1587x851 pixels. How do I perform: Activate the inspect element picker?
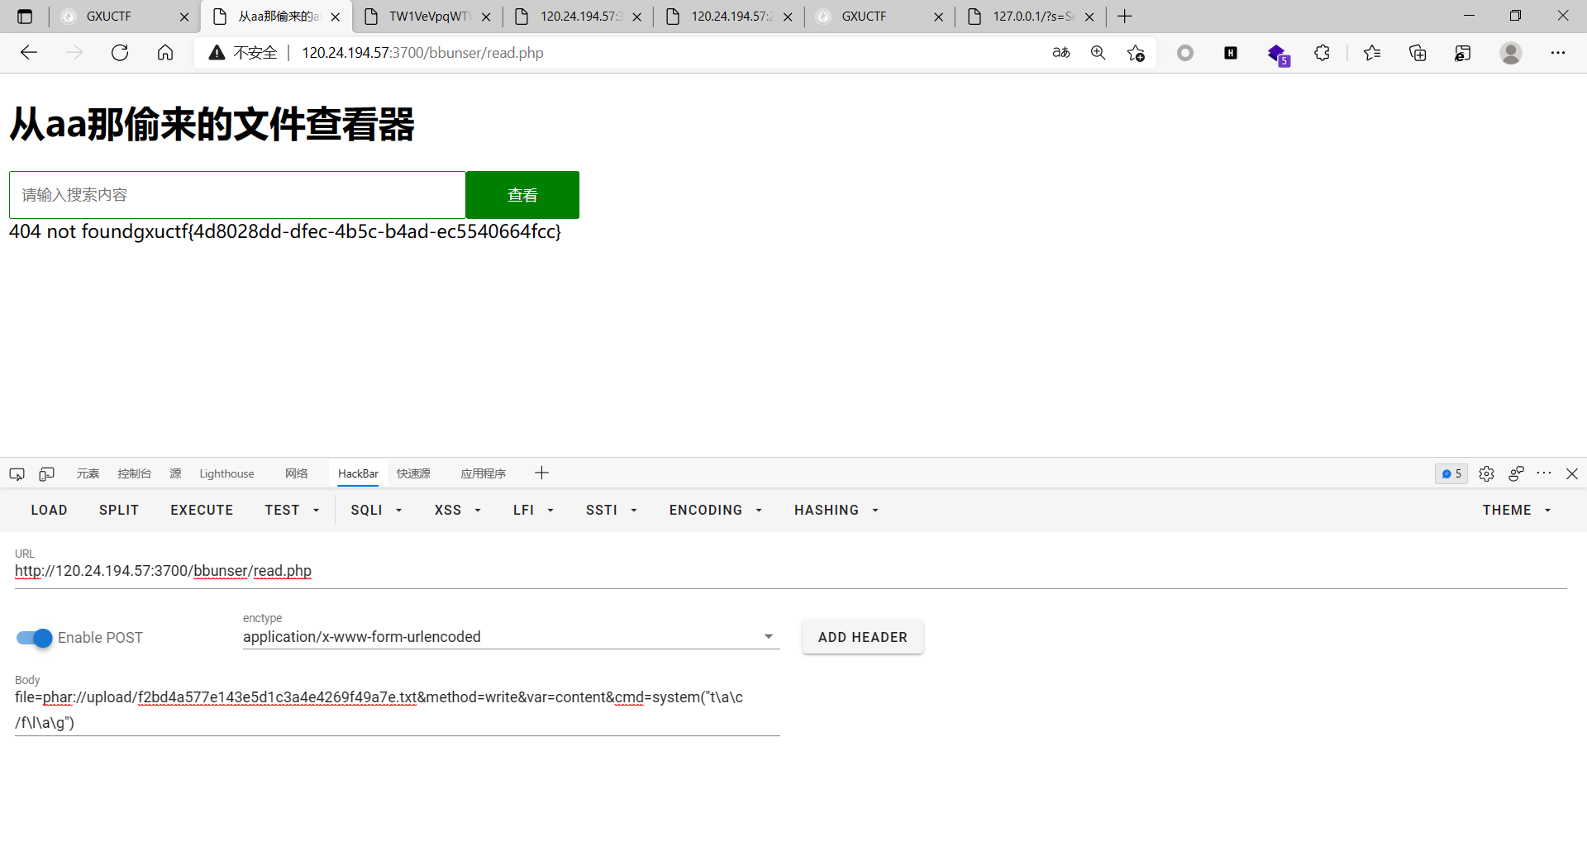point(17,473)
